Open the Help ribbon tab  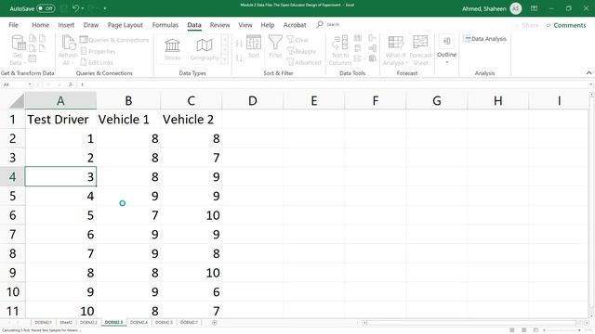pyautogui.click(x=267, y=25)
